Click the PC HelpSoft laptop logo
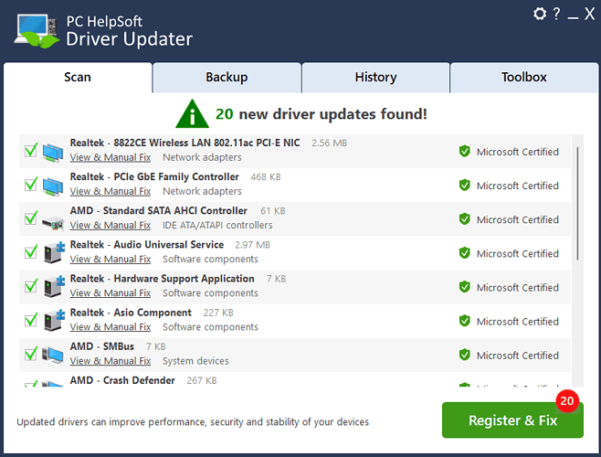This screenshot has width=601, height=457. [x=37, y=31]
